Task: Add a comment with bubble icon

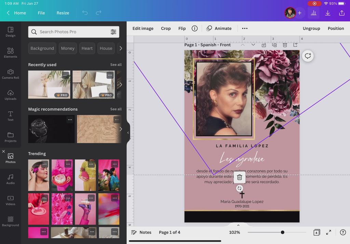Action: (308, 56)
